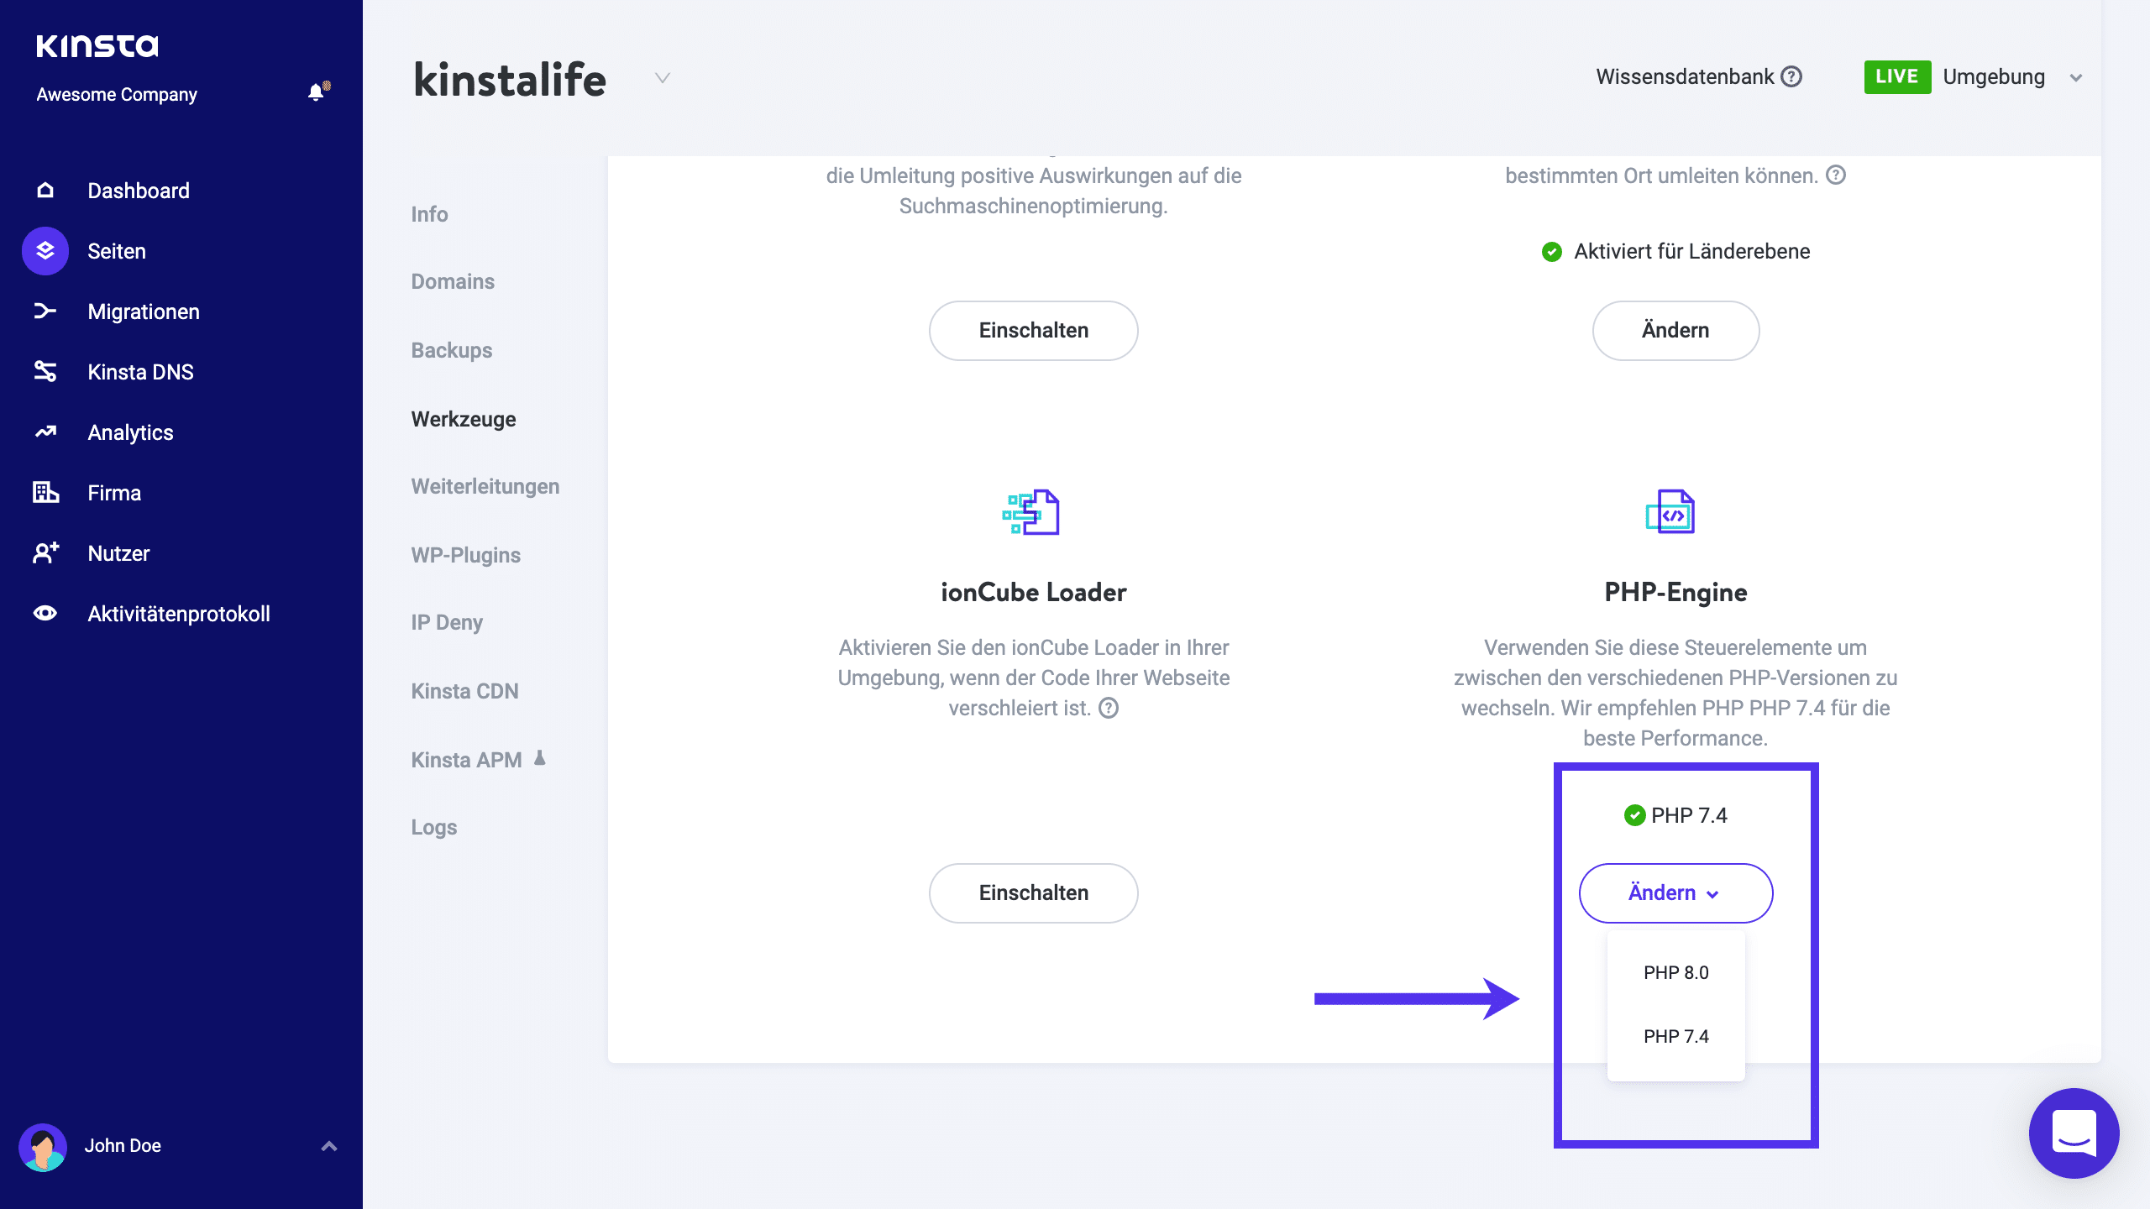Open Migrationen via its sidebar icon
Image resolution: width=2150 pixels, height=1209 pixels.
pyautogui.click(x=45, y=311)
